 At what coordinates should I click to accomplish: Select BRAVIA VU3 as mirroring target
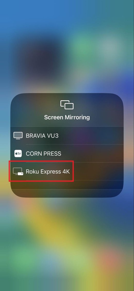coord(67,136)
